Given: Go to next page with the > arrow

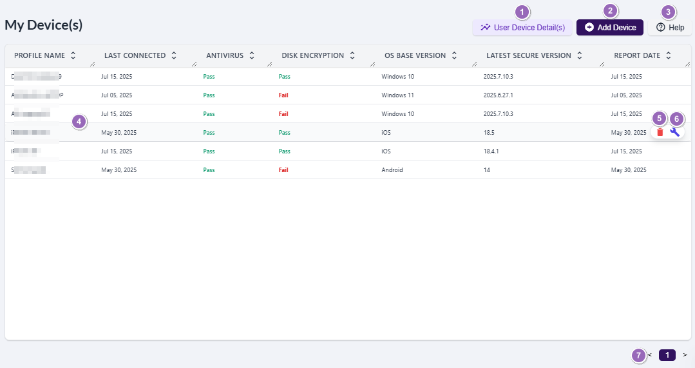Looking at the screenshot, I should (x=685, y=354).
